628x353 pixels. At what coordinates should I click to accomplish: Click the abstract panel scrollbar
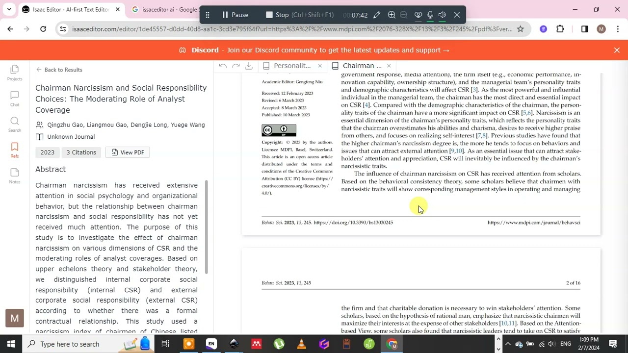206,227
